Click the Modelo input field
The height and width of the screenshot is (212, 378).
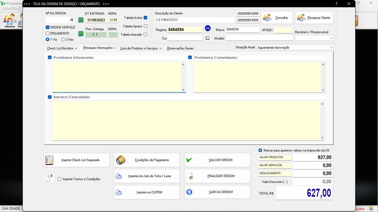[x=259, y=38]
